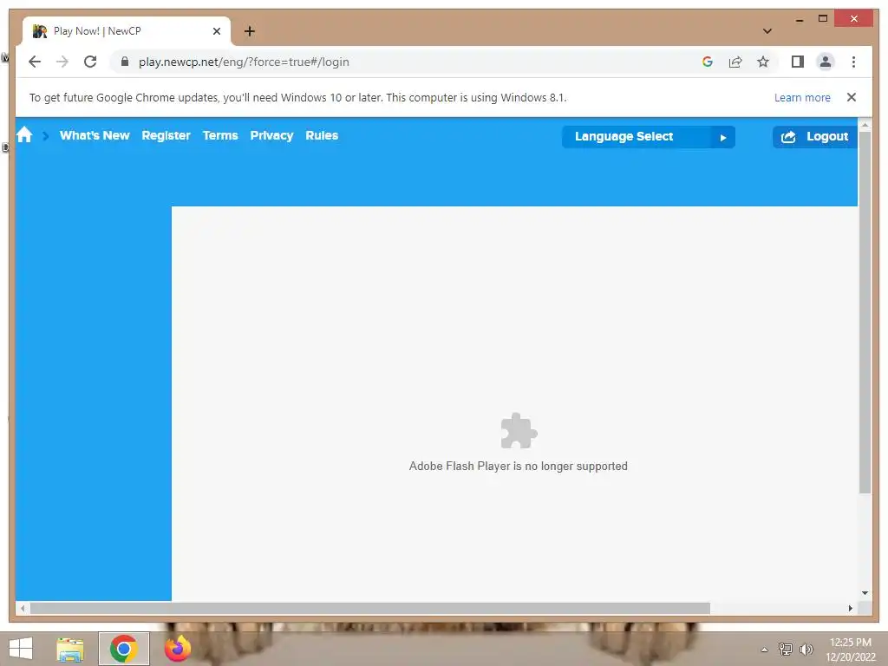Expand the Language Select dropdown
This screenshot has width=888, height=666.
tap(649, 137)
